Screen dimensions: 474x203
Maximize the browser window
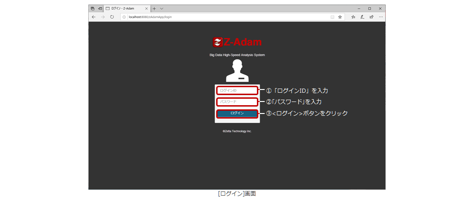click(369, 9)
